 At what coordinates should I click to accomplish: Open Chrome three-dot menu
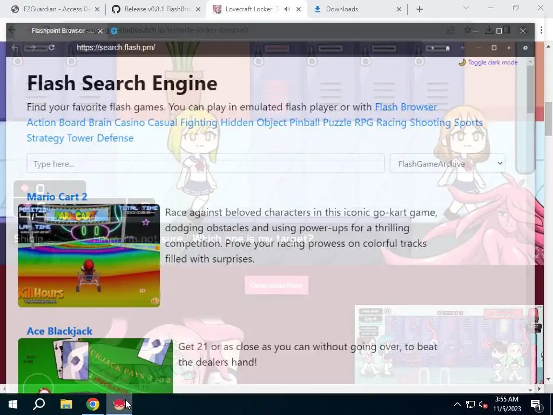[x=541, y=30]
